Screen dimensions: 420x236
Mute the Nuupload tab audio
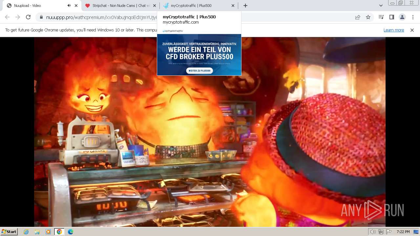(x=69, y=6)
